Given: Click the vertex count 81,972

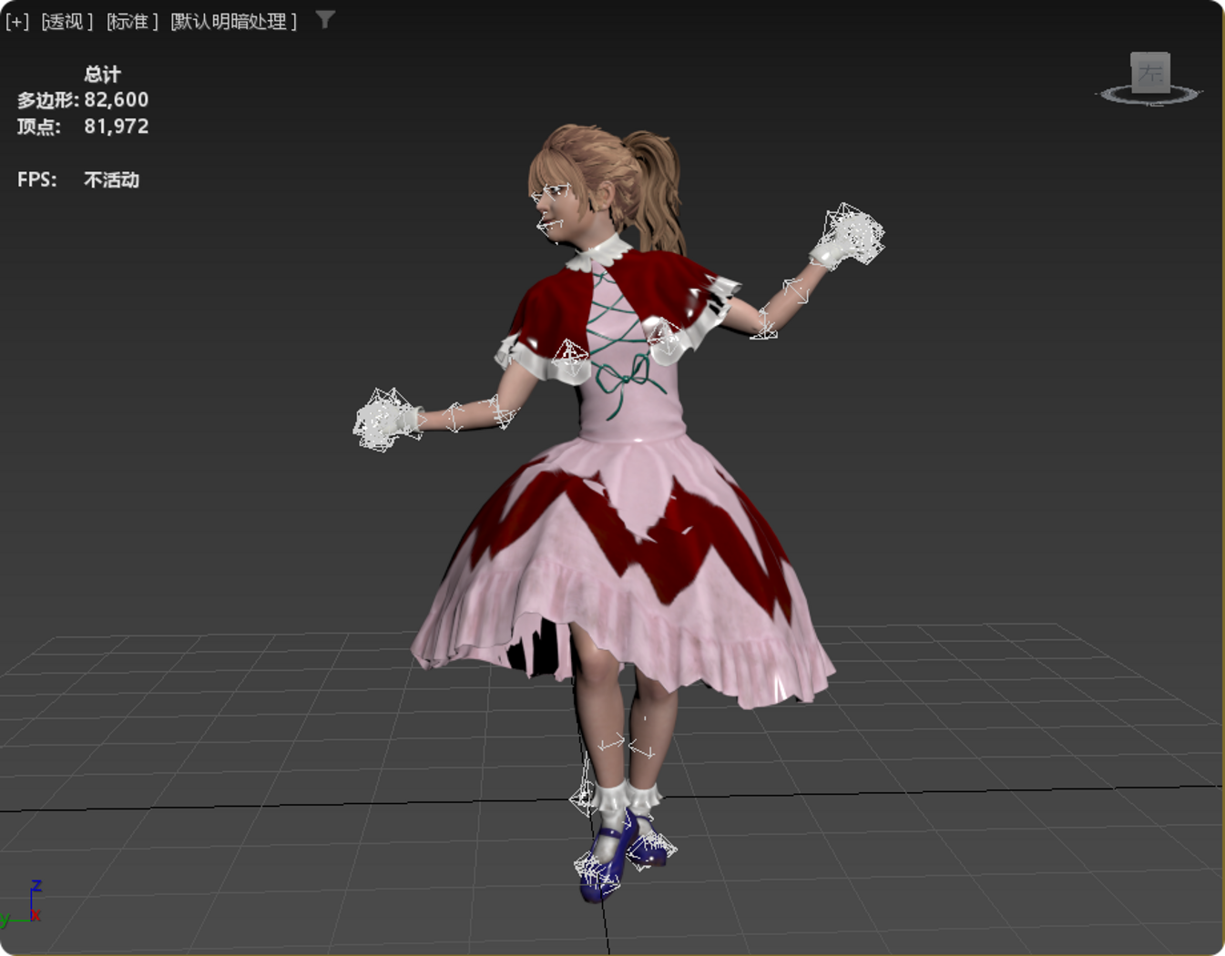Looking at the screenshot, I should coord(117,127).
